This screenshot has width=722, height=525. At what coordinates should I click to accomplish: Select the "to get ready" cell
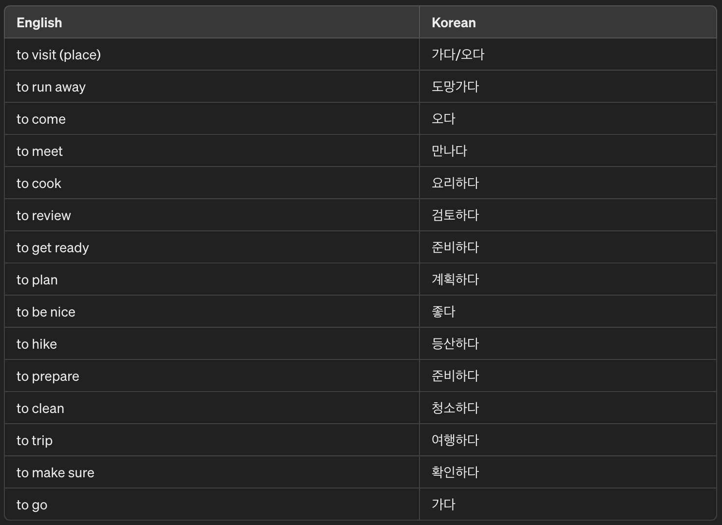(x=53, y=247)
